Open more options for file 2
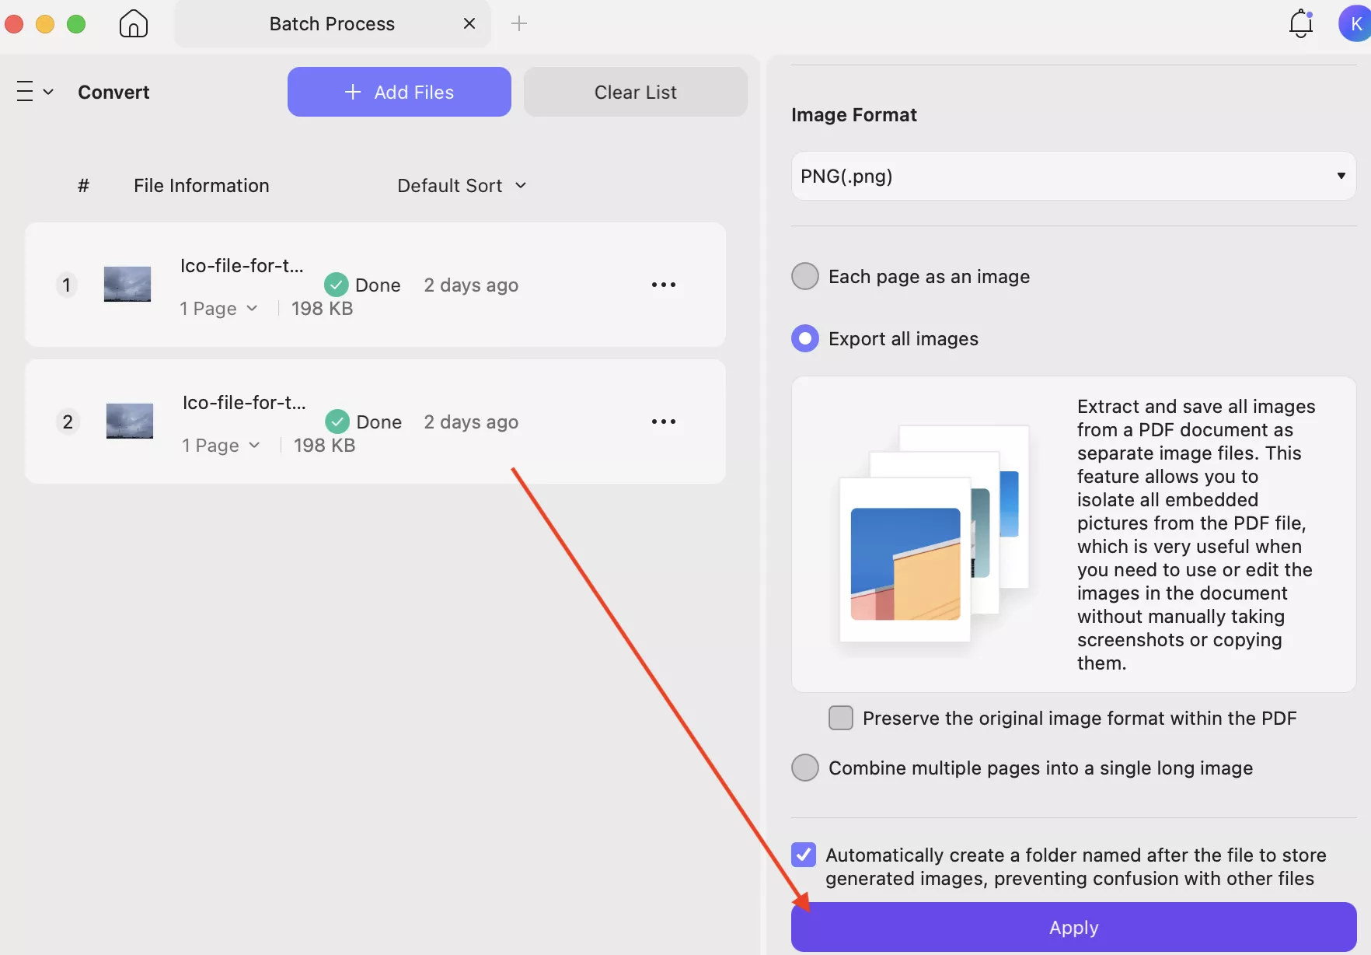 (663, 422)
